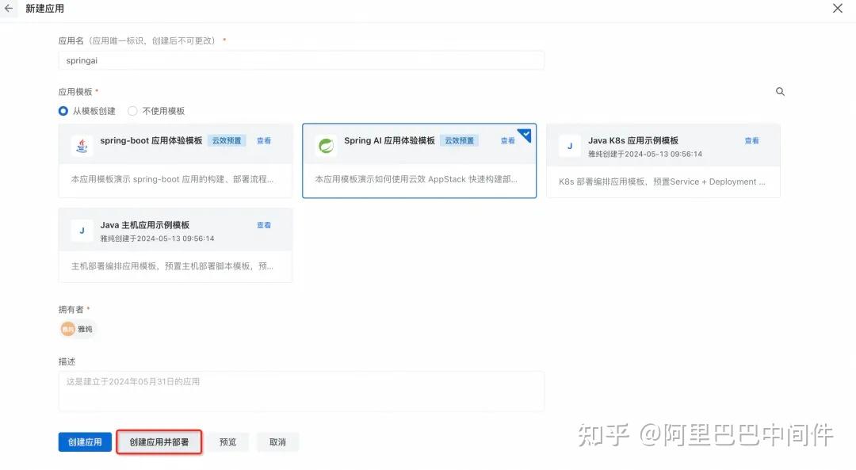Open 查看 link on the Spring AI template

[x=508, y=141]
